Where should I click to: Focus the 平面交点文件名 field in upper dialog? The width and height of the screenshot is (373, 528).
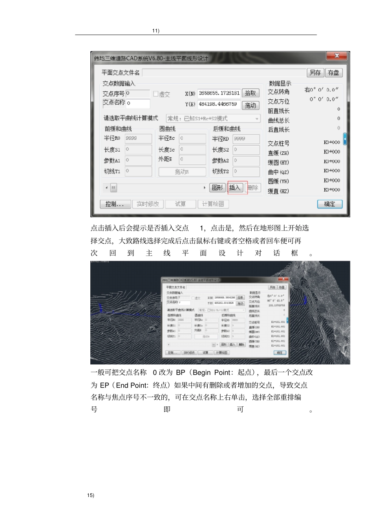pyautogui.click(x=223, y=73)
